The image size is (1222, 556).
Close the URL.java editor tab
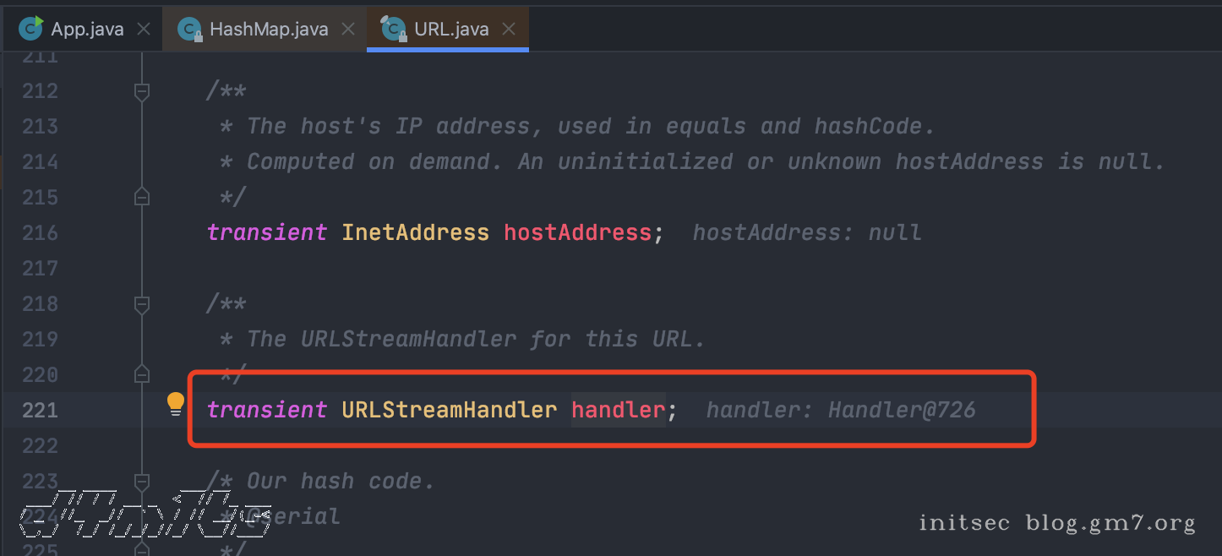coord(509,30)
